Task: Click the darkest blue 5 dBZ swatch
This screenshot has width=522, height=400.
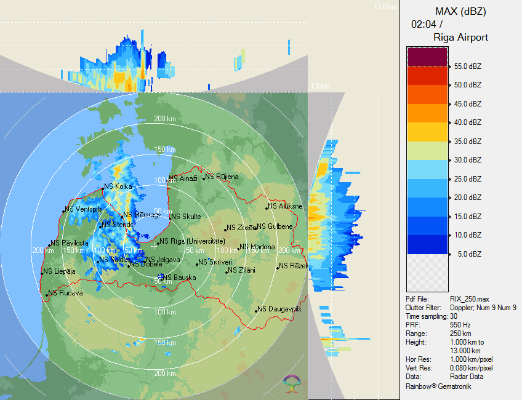Action: point(427,244)
